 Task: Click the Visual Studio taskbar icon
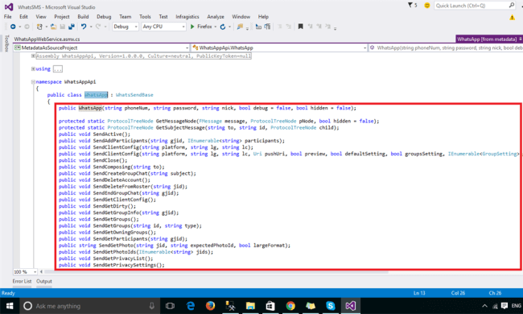click(351, 306)
